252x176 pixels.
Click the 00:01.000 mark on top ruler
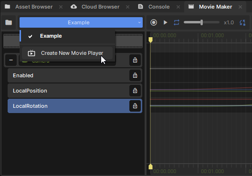(212, 35)
